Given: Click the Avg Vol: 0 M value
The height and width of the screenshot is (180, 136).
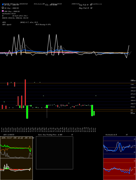Looking at the screenshot, I should pos(85,5).
